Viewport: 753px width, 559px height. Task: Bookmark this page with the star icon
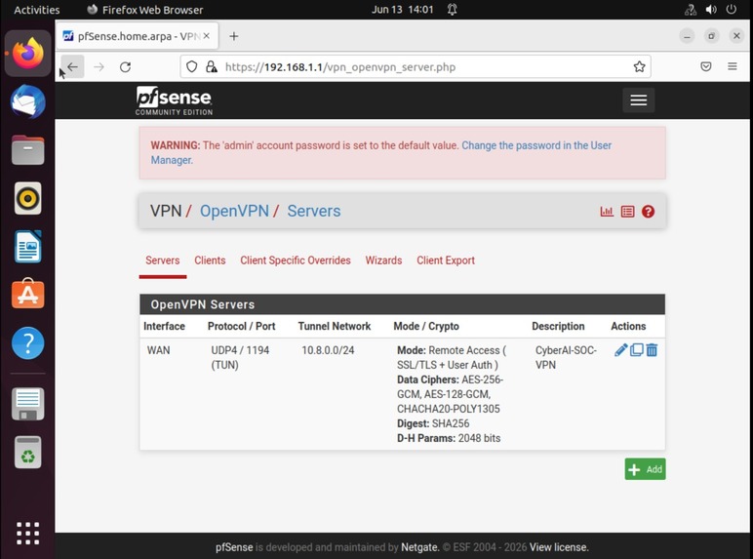click(x=639, y=66)
